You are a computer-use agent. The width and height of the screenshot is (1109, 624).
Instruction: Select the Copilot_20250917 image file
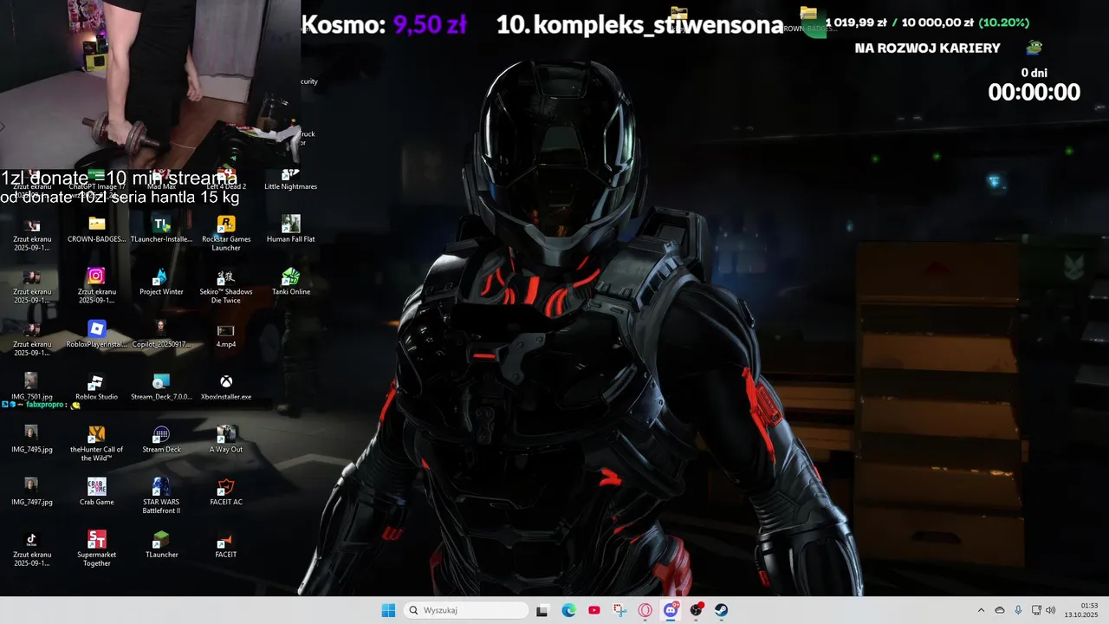tap(161, 335)
